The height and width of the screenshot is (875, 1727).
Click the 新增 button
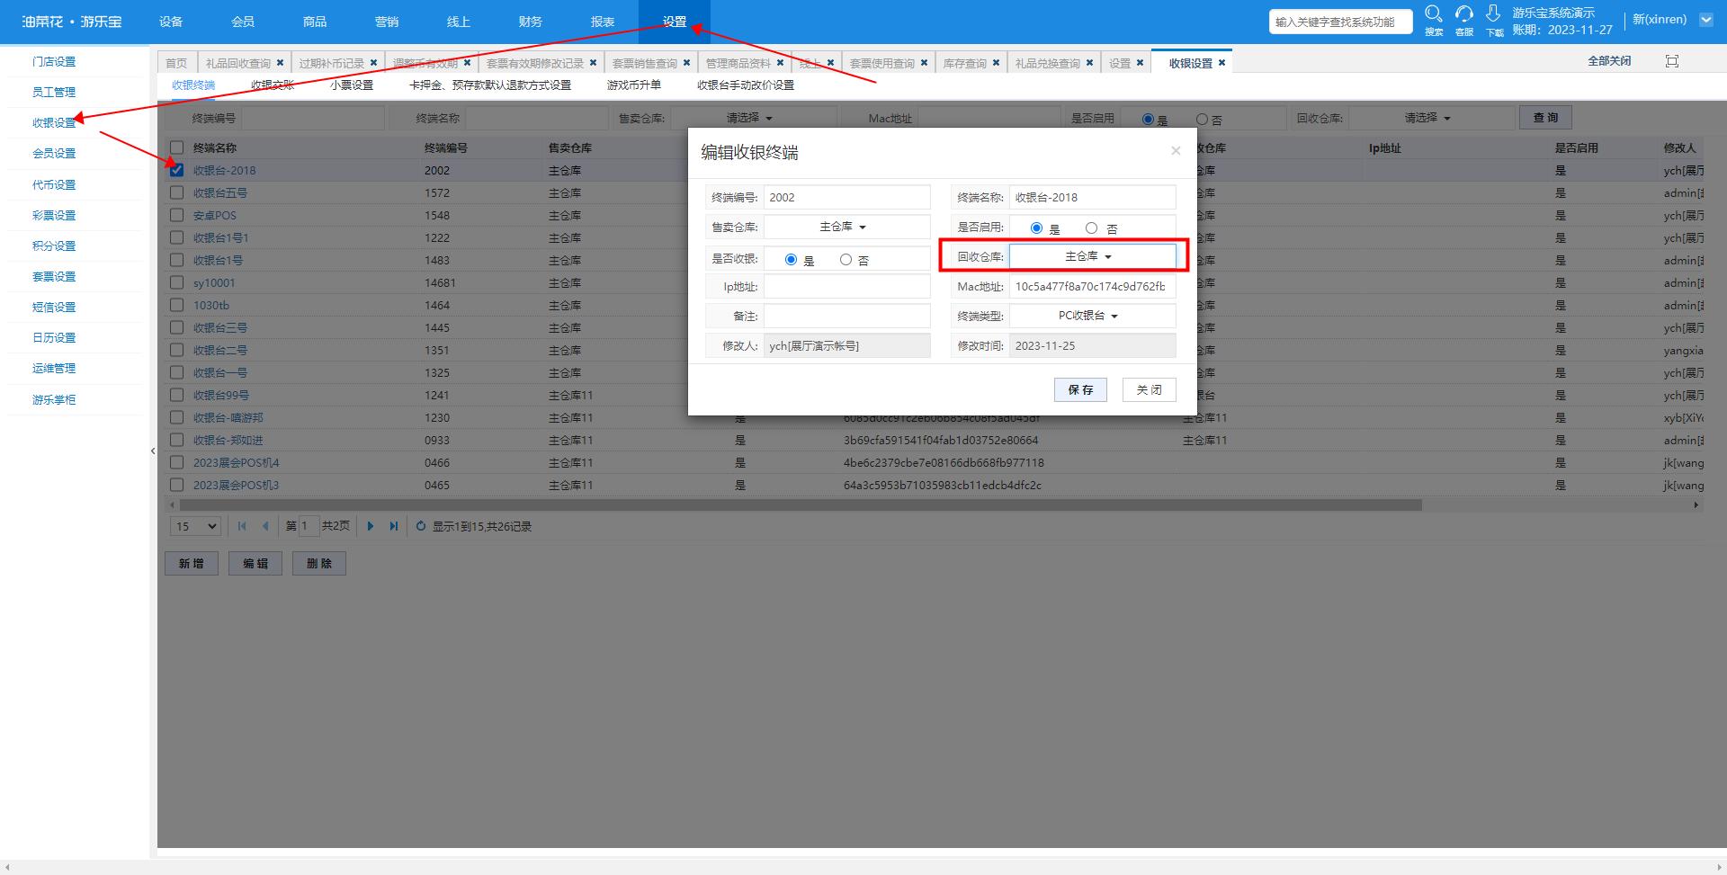tap(192, 564)
